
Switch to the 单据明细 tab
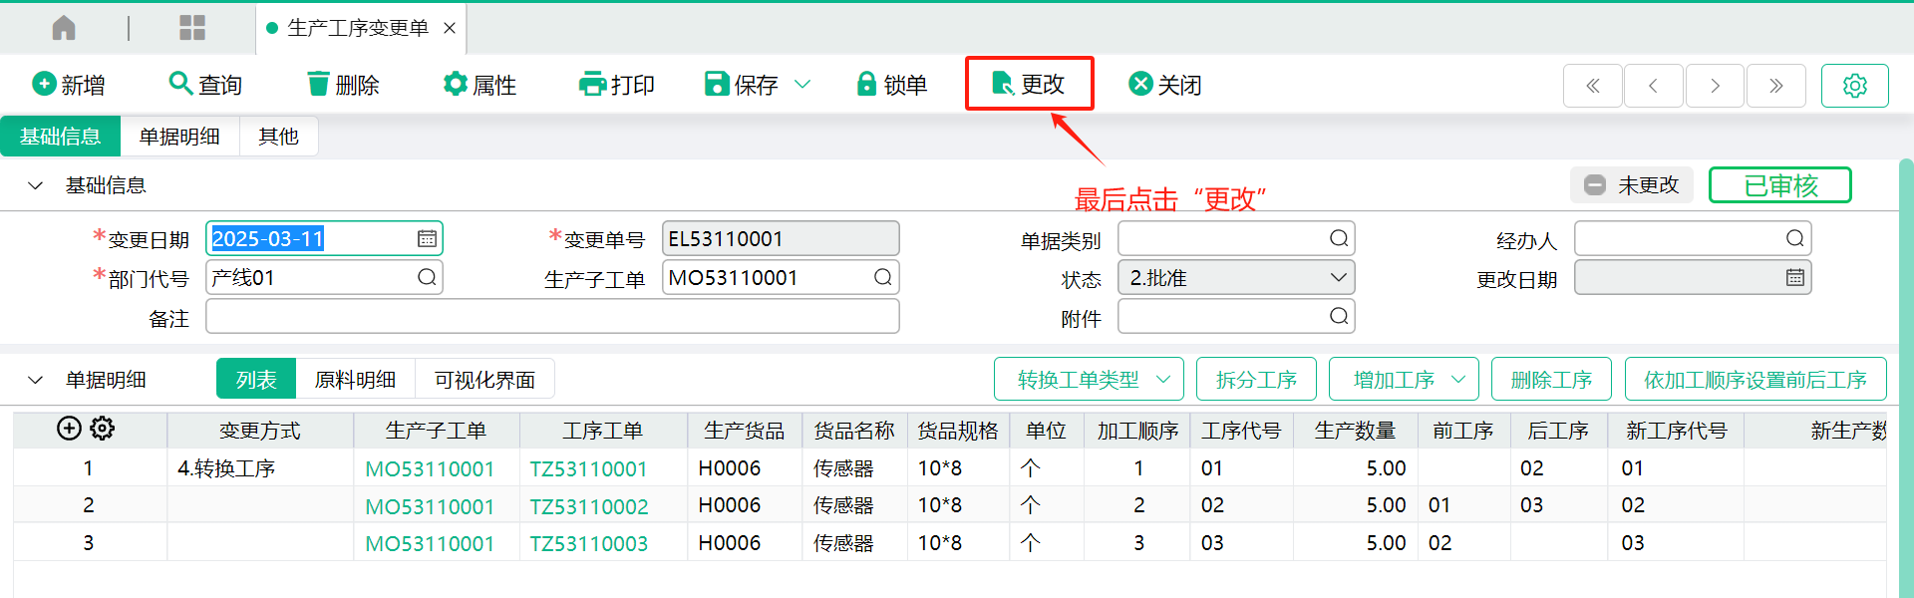pyautogui.click(x=179, y=137)
